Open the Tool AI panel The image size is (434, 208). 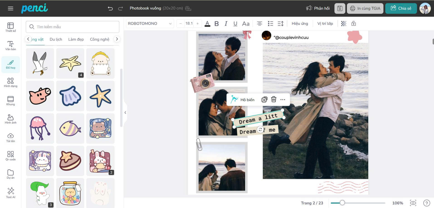[x=11, y=192]
